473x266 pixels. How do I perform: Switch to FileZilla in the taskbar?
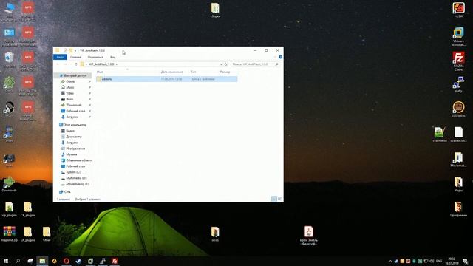click(x=115, y=261)
